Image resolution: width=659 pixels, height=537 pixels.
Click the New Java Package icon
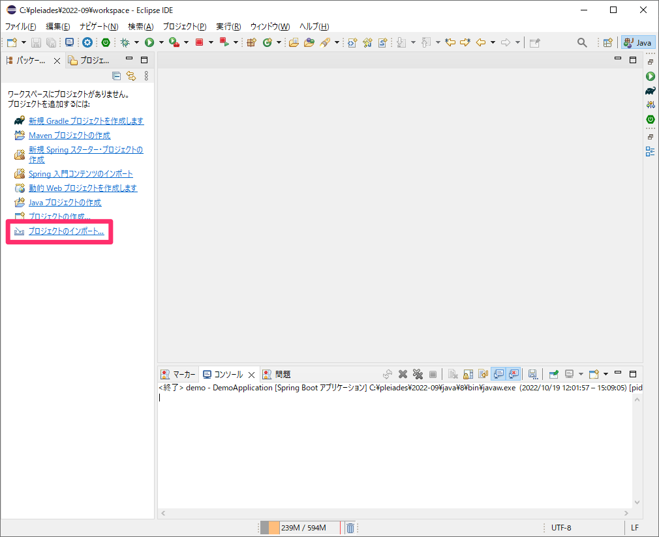point(251,42)
